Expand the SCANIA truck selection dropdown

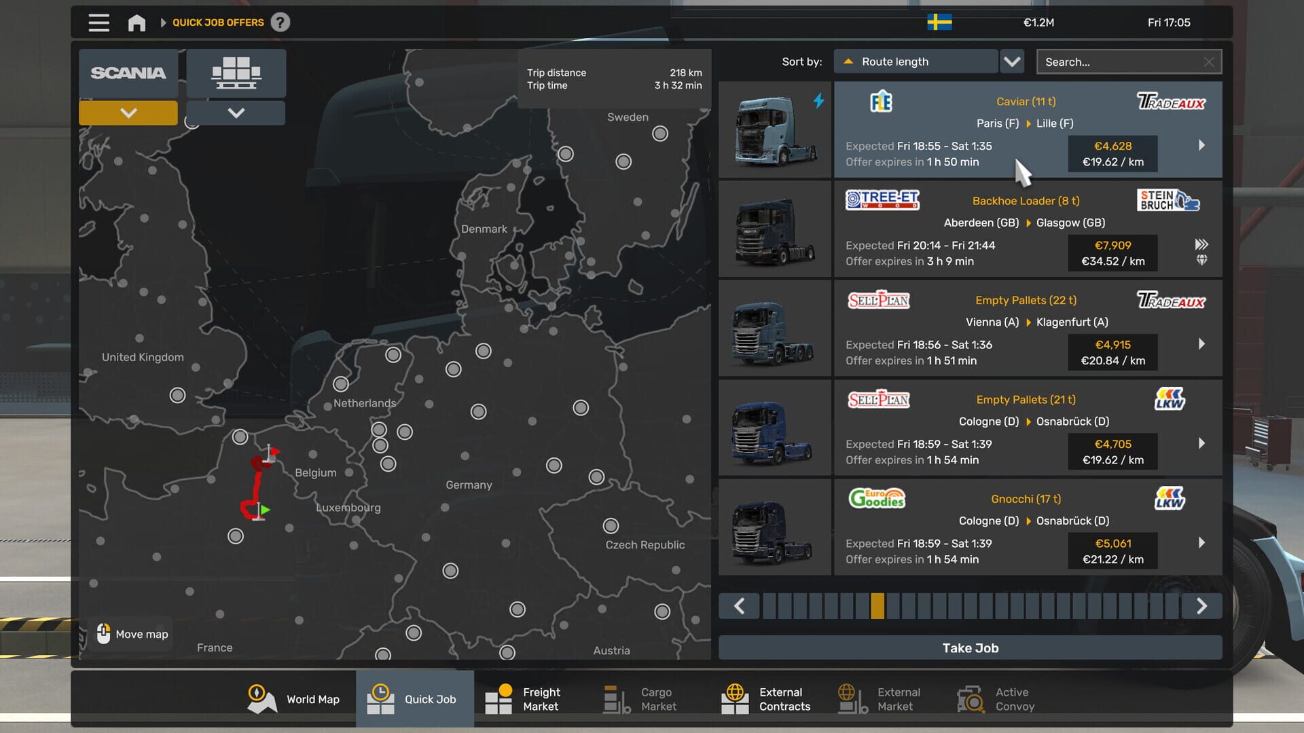pos(128,113)
